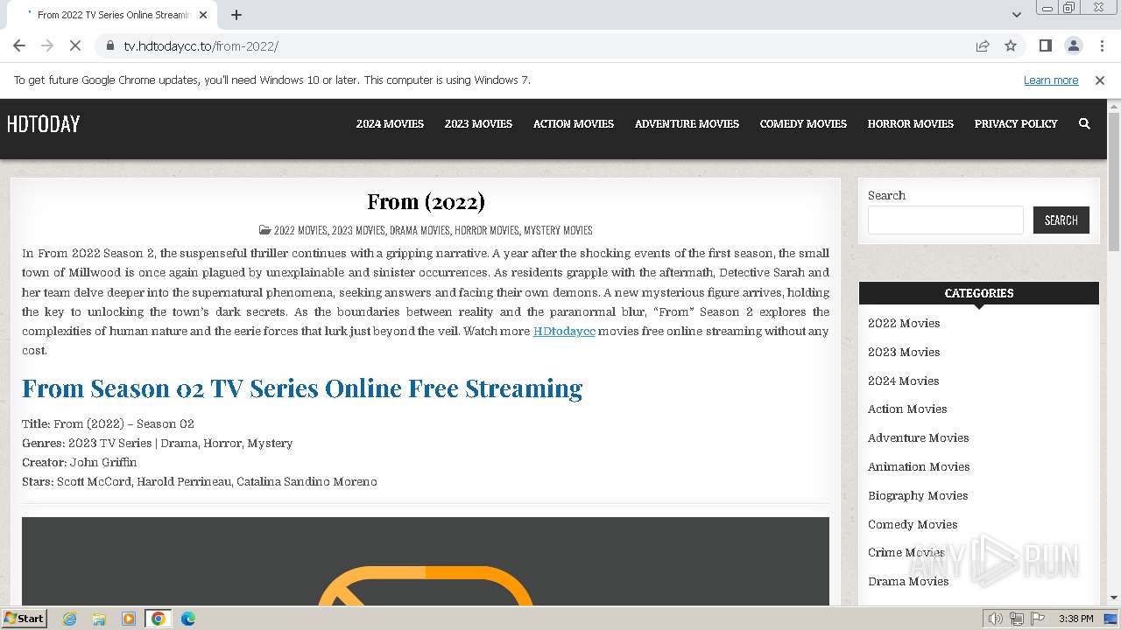Click the page vertical scrollbar thumb
The height and width of the screenshot is (630, 1121).
(1114, 181)
